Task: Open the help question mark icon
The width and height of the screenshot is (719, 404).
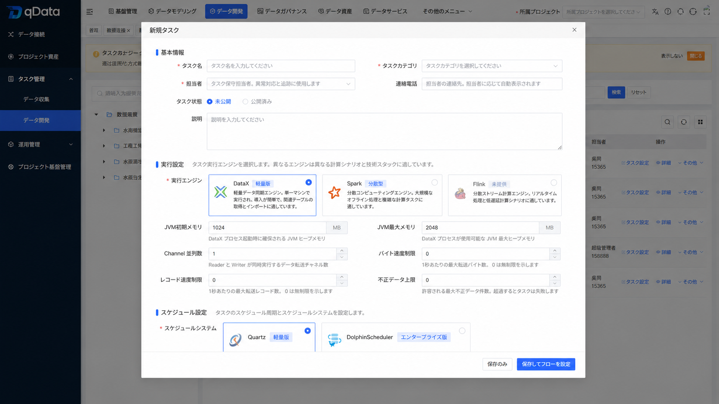Action: click(x=668, y=12)
